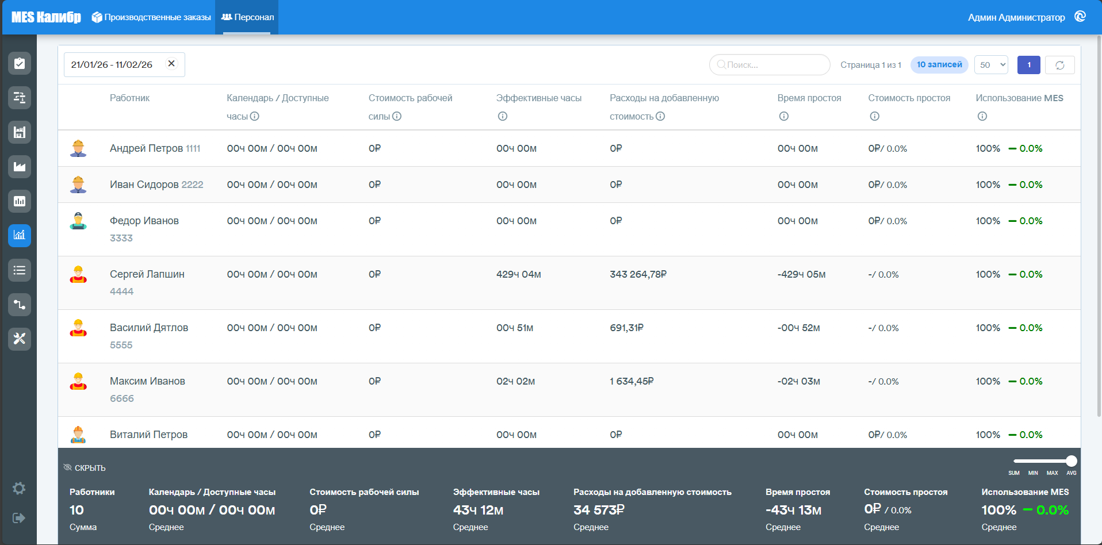This screenshot has height=545, width=1102.
Task: Click the gear settings icon
Action: click(x=19, y=488)
